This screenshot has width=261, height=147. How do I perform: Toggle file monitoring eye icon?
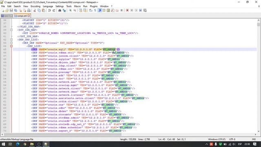coord(122,10)
